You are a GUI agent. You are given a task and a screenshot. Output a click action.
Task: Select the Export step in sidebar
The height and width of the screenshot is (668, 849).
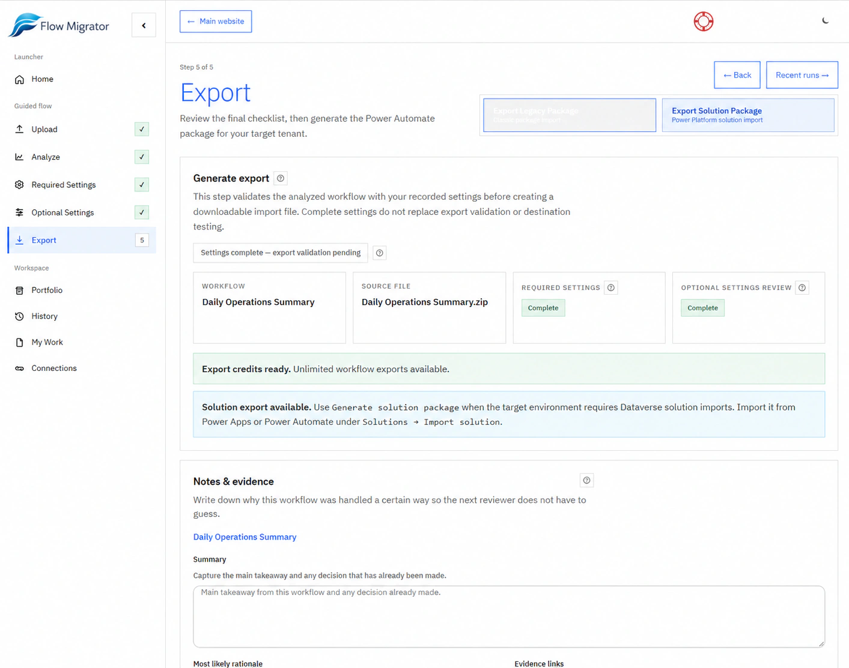click(x=82, y=240)
